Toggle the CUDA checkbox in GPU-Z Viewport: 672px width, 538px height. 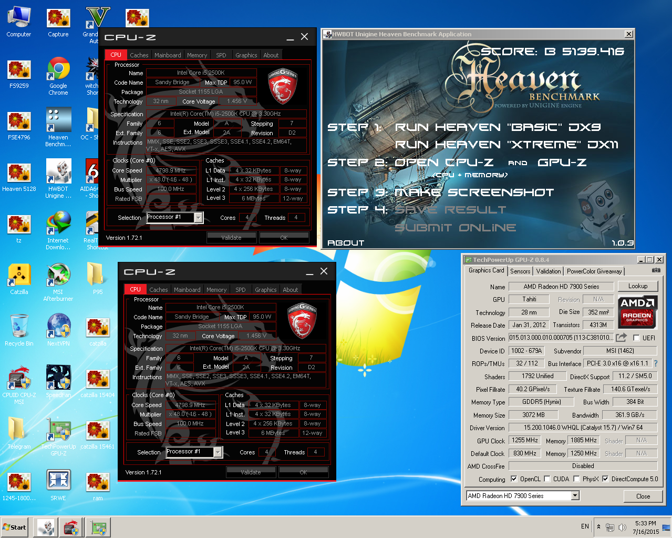(x=547, y=479)
